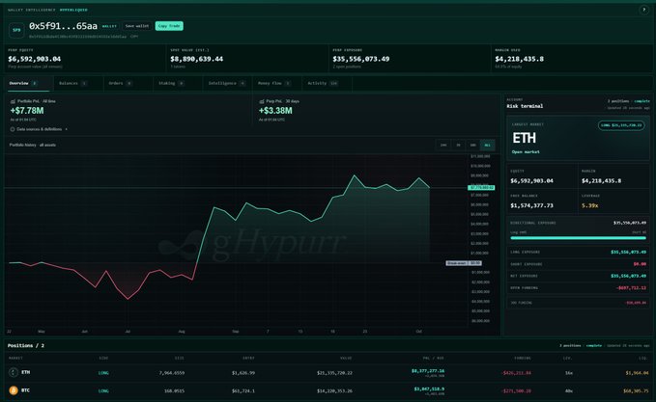Click the Perp exposure $35,556,073.49 card
This screenshot has height=402, width=656.
[x=410, y=59]
